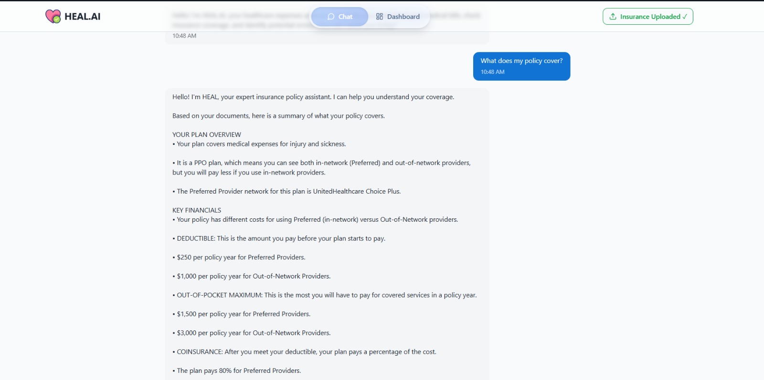
Task: Click "$1,000 per policy year" Out-of-Network line
Action: pyautogui.click(x=252, y=276)
